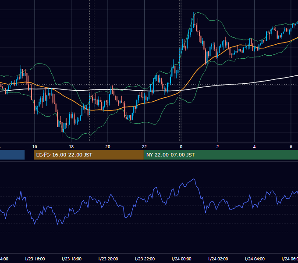Click the hour 16 axis label
Image resolution: width=298 pixels, height=263 pixels.
[x=35, y=146]
